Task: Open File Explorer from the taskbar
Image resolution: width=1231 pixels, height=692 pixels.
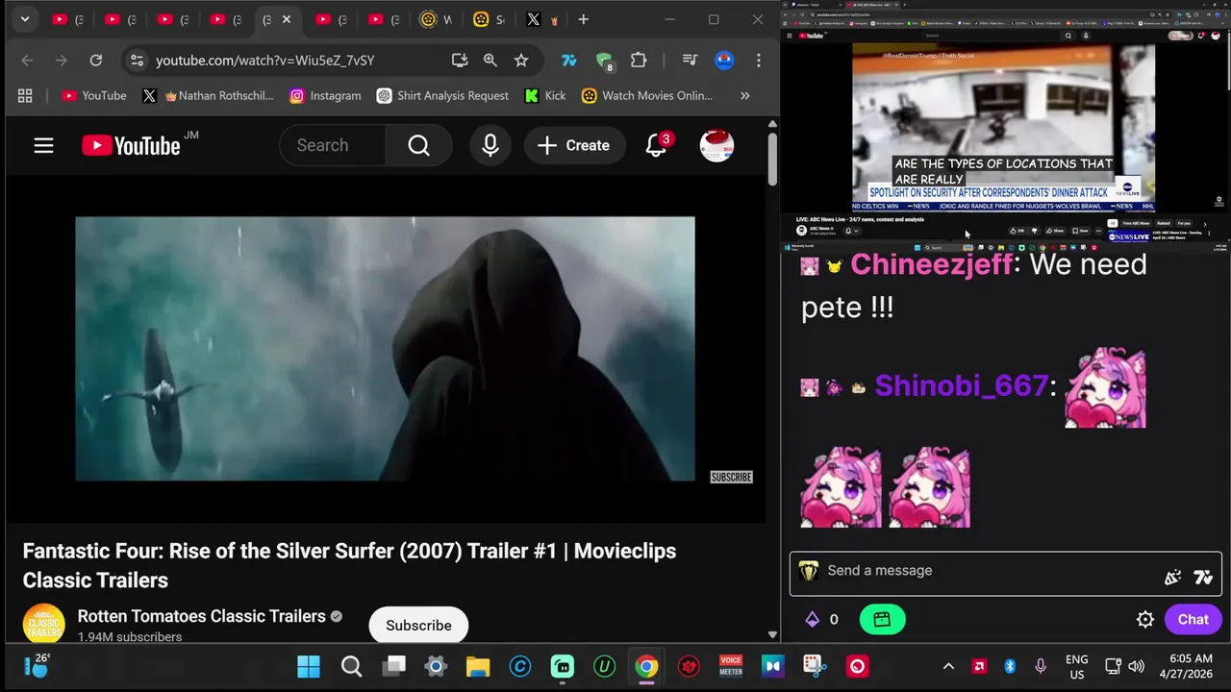Action: pos(478,666)
